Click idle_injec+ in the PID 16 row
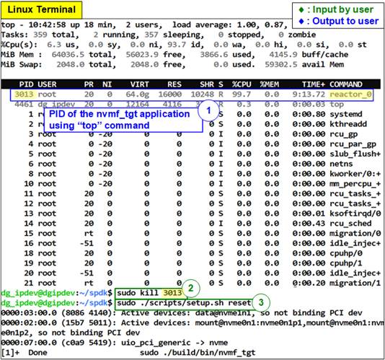This screenshot has height=360, width=385. click(355, 244)
